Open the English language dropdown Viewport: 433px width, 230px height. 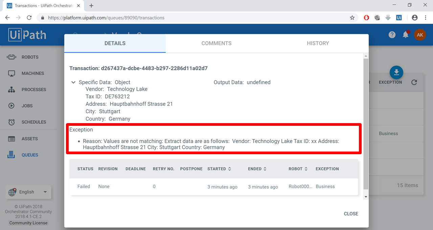(x=29, y=192)
